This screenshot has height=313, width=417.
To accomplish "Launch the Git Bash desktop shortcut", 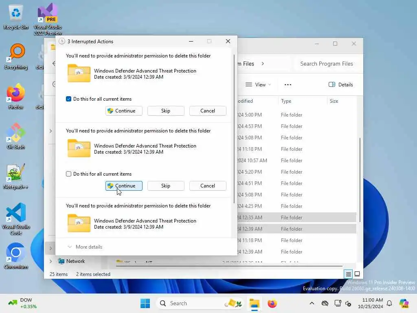I will [x=16, y=136].
